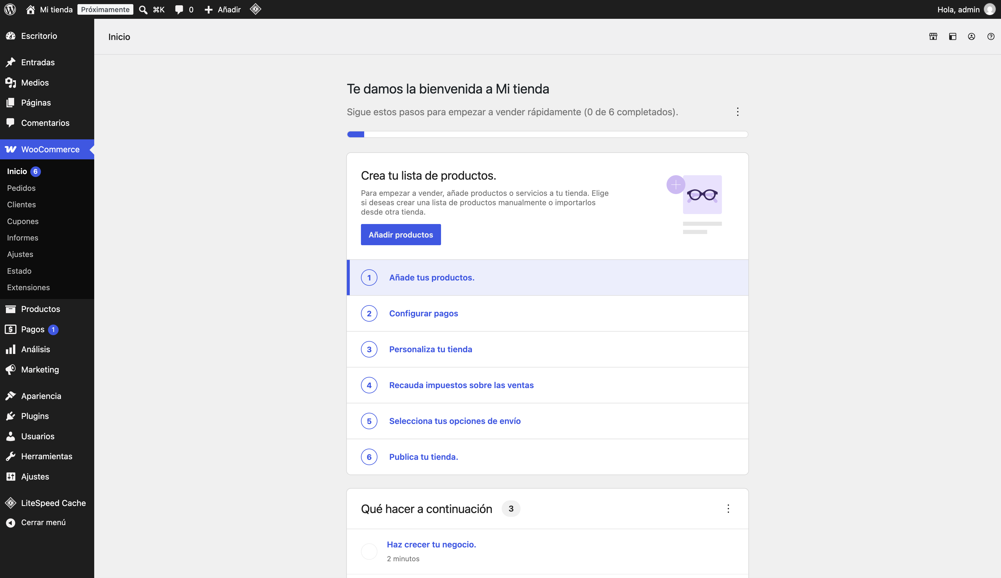1001x578 pixels.
Task: Expand step 3 Personaliza tu tienda
Action: (x=547, y=350)
